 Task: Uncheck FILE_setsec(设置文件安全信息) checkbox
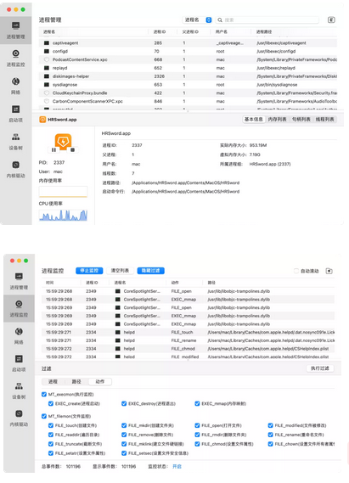[124, 453]
